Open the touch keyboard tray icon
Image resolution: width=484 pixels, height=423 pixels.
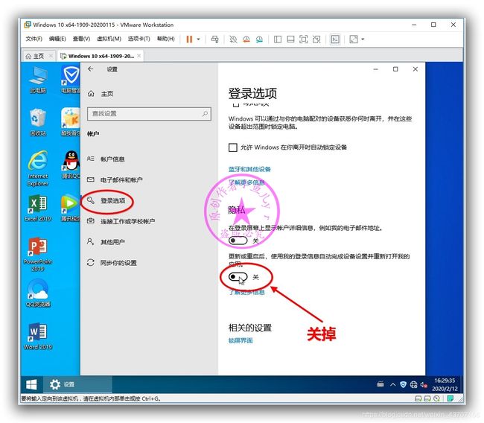pyautogui.click(x=380, y=384)
